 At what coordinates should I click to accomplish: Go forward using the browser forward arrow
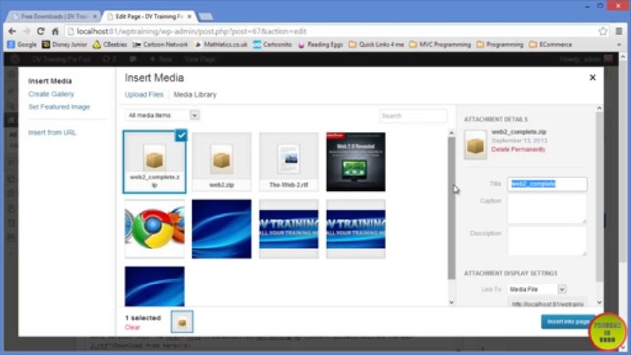27,31
